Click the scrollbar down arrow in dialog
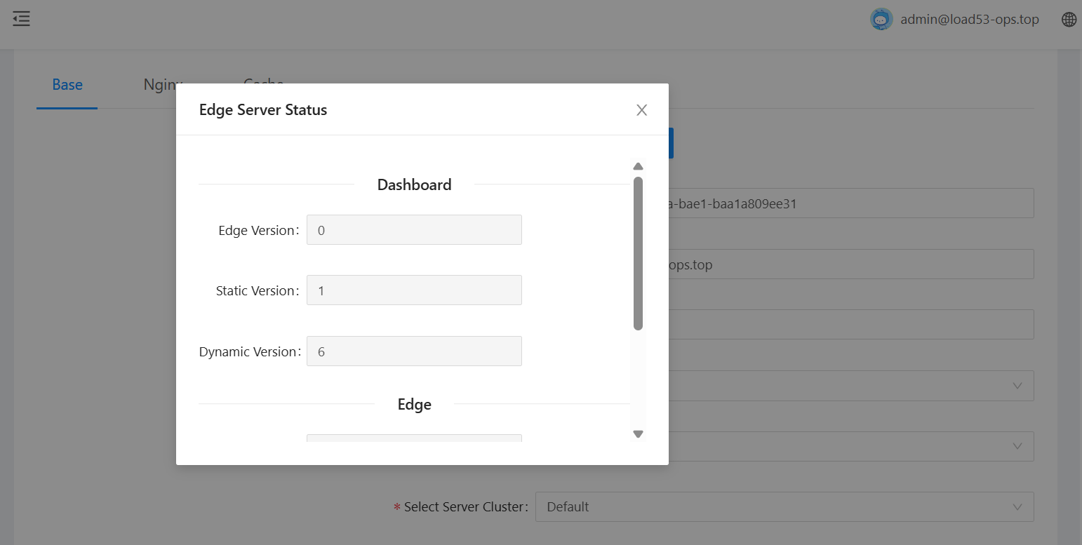This screenshot has width=1082, height=545. [x=638, y=434]
